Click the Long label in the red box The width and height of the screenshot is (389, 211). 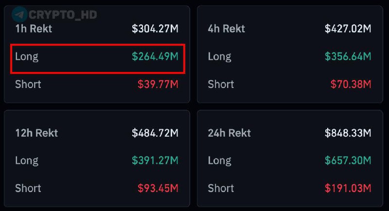point(27,56)
